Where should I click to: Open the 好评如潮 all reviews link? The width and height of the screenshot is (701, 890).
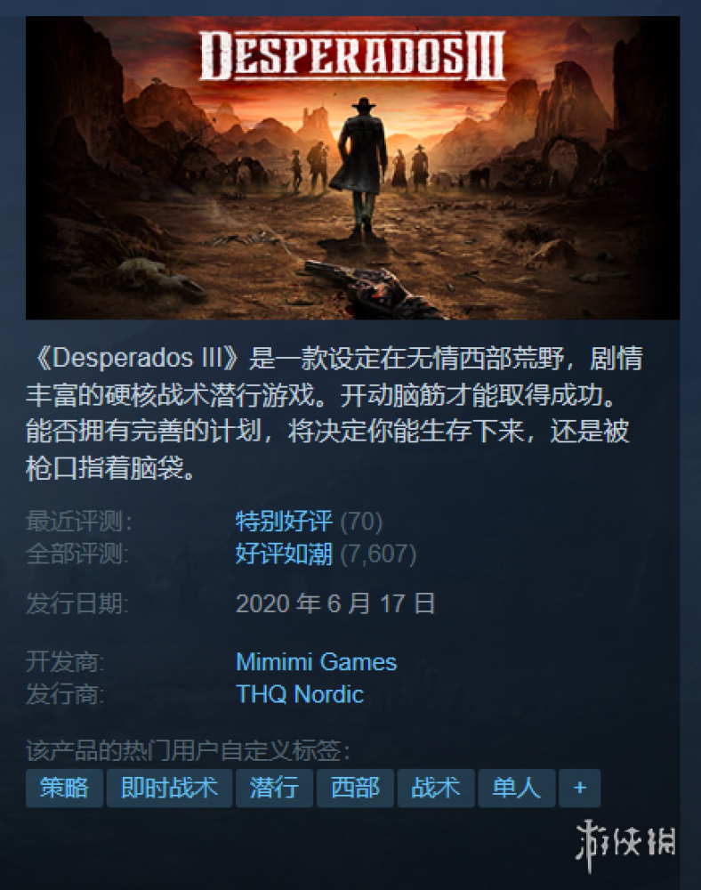(x=284, y=554)
